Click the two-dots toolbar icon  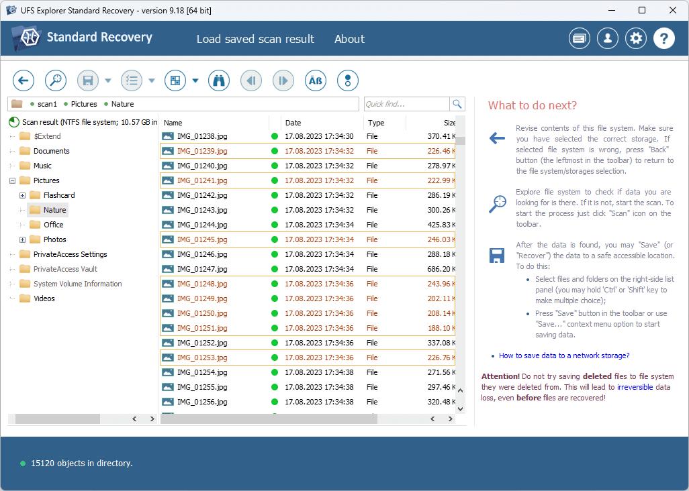click(348, 80)
